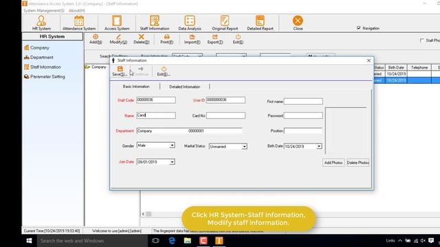Image resolution: width=440 pixels, height=247 pixels.
Task: Open the Detailed Report
Action: (x=260, y=23)
